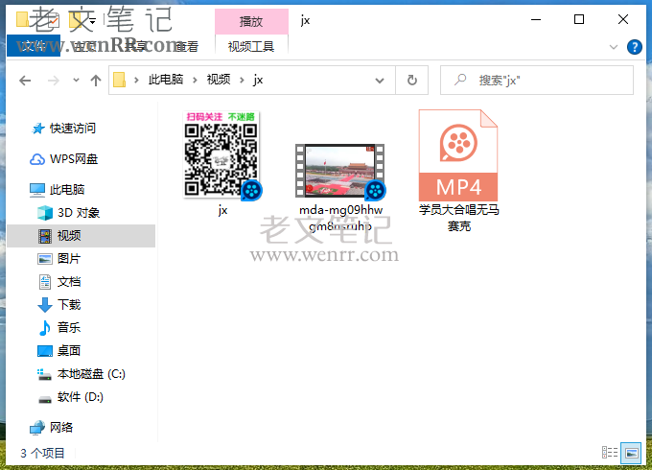Open the 下载 folder in sidebar
Screen dimensions: 652x470
[x=59, y=304]
